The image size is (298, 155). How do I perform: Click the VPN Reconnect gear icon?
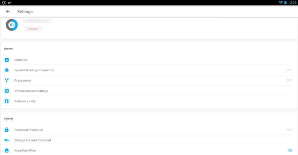click(x=7, y=91)
